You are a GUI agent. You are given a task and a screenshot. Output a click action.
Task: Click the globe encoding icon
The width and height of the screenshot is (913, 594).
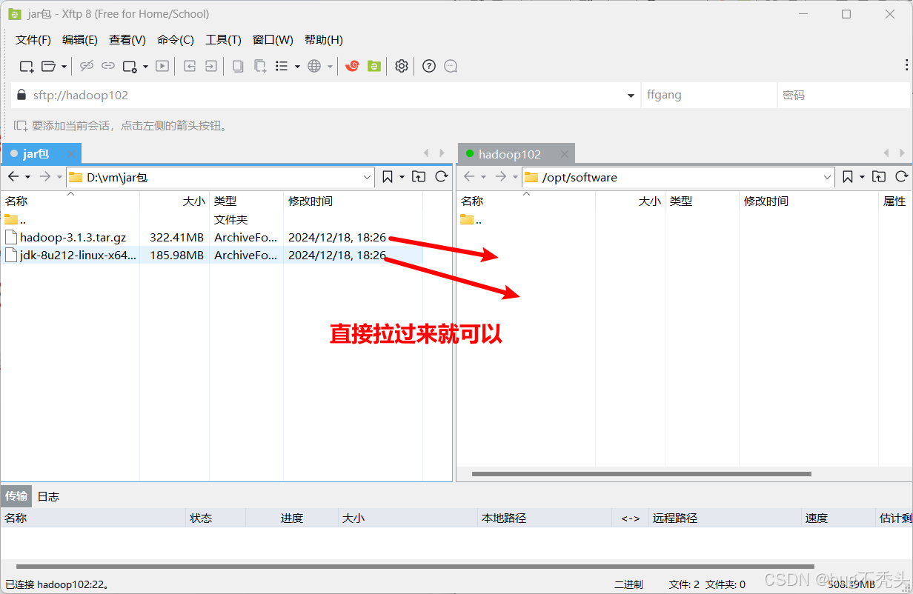pos(314,66)
